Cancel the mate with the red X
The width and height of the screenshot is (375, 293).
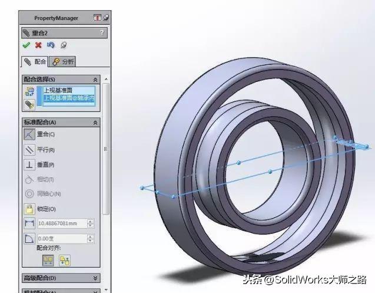(x=38, y=45)
